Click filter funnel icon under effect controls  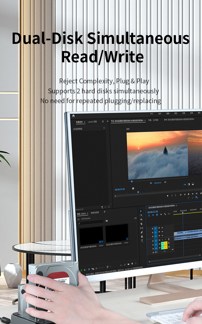102,207
